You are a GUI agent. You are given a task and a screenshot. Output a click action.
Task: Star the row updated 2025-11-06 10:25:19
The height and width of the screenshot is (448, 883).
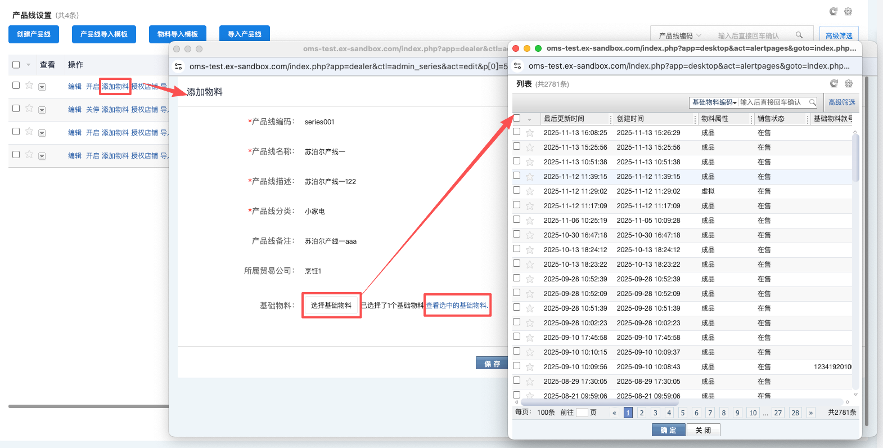point(530,221)
